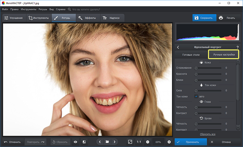Open the help question mark icon

click(x=237, y=47)
